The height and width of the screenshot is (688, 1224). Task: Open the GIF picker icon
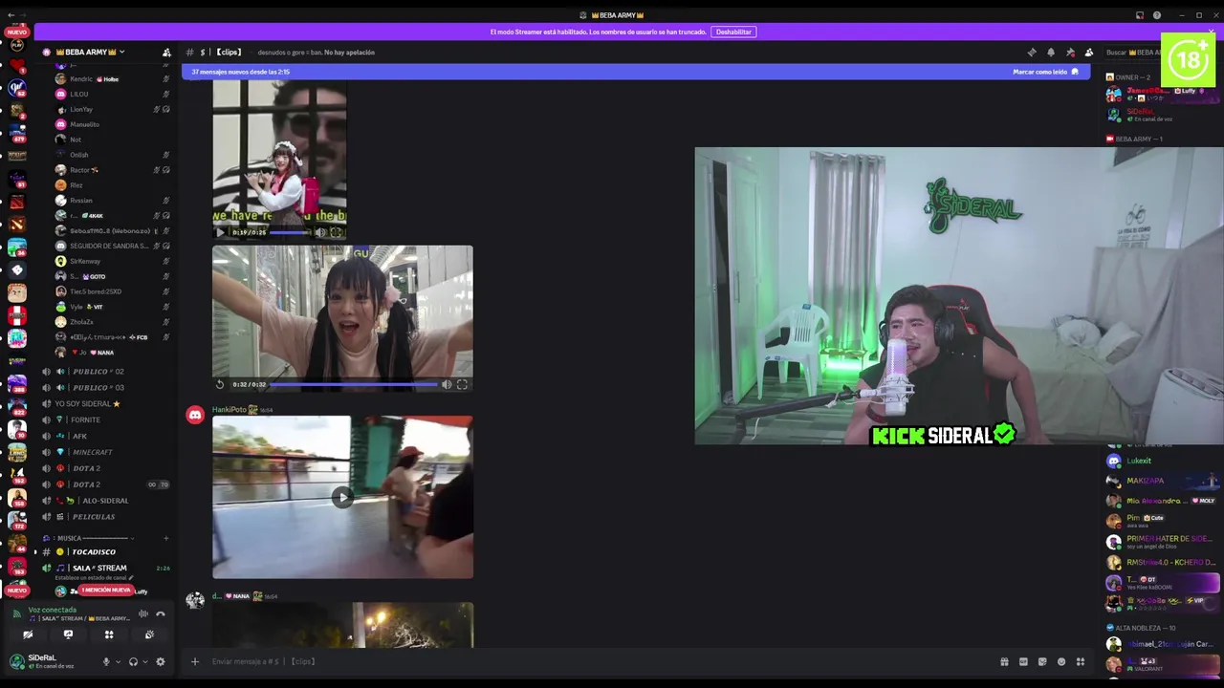tap(1023, 661)
